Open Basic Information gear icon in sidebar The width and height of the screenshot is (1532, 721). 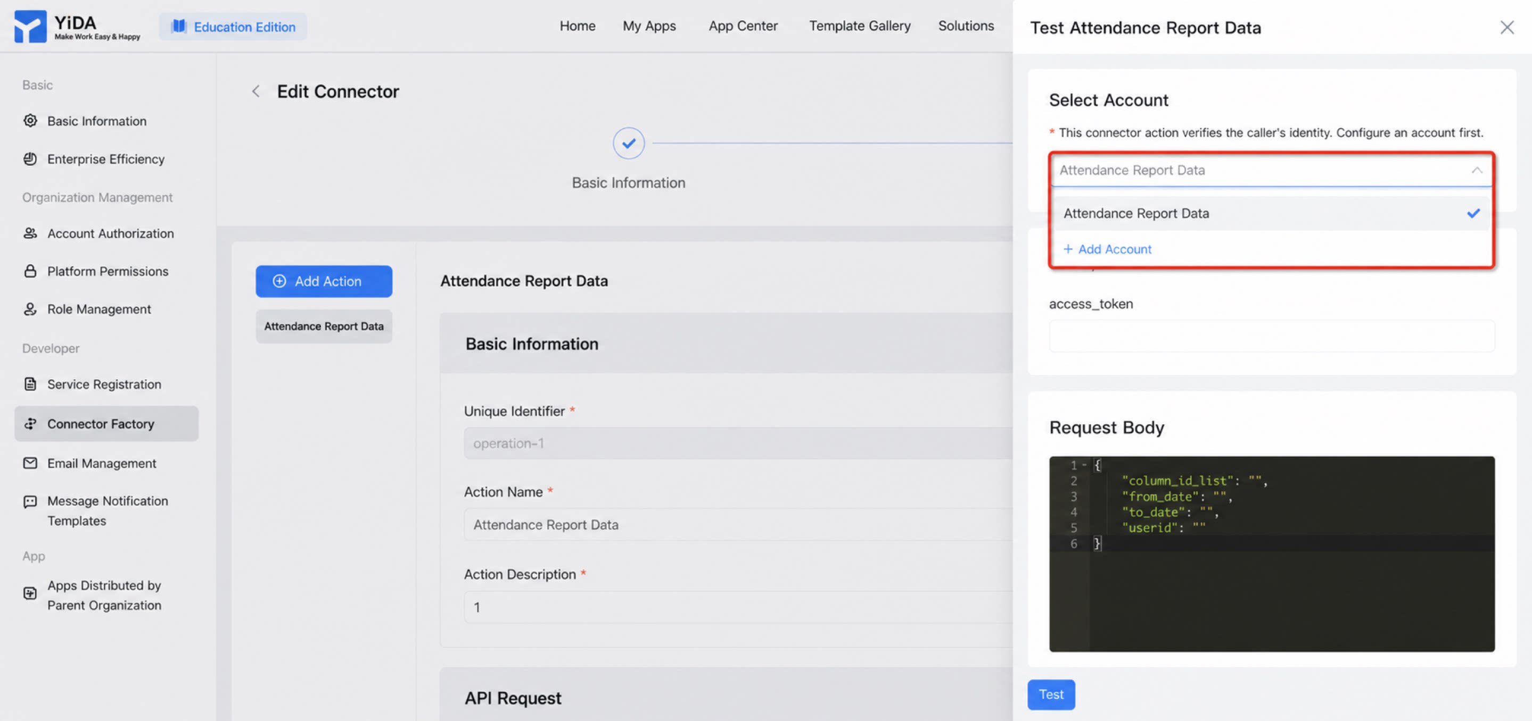coord(30,121)
